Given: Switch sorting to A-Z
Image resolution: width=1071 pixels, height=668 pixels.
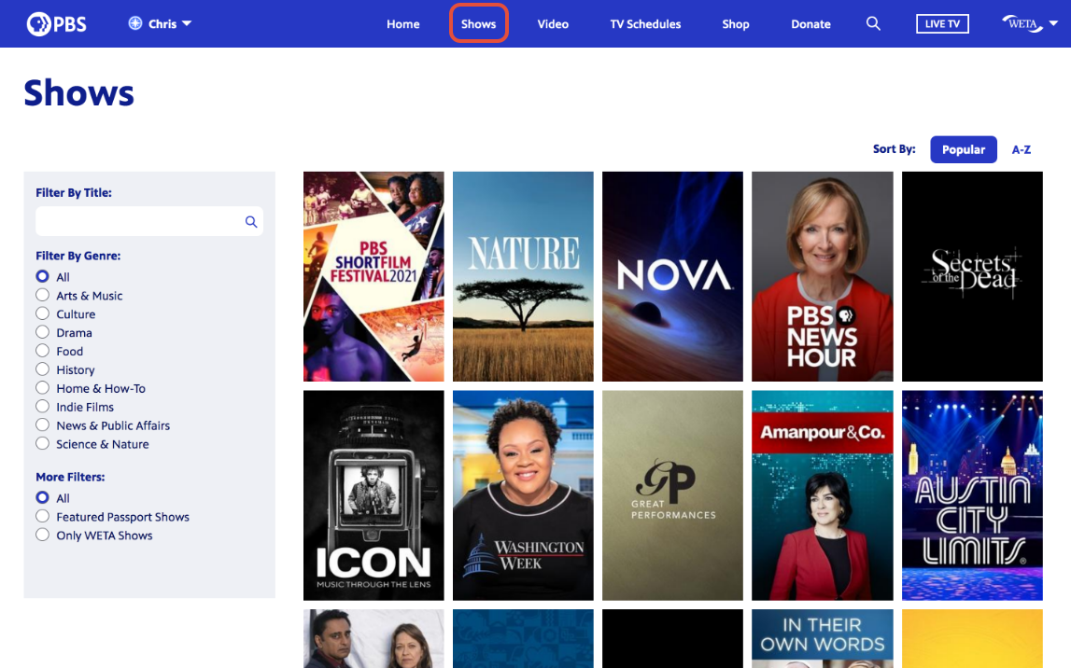Looking at the screenshot, I should pyautogui.click(x=1021, y=149).
